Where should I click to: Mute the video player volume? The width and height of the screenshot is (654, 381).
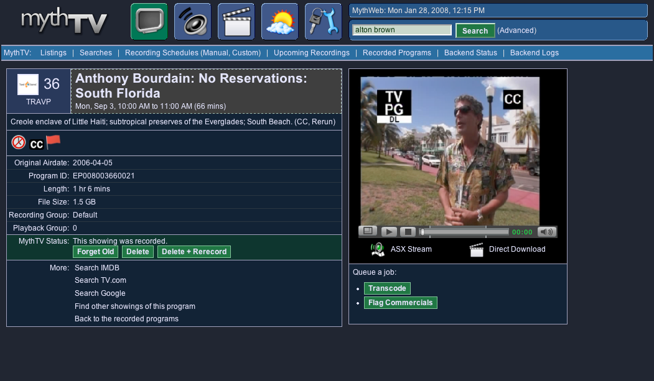(x=547, y=232)
